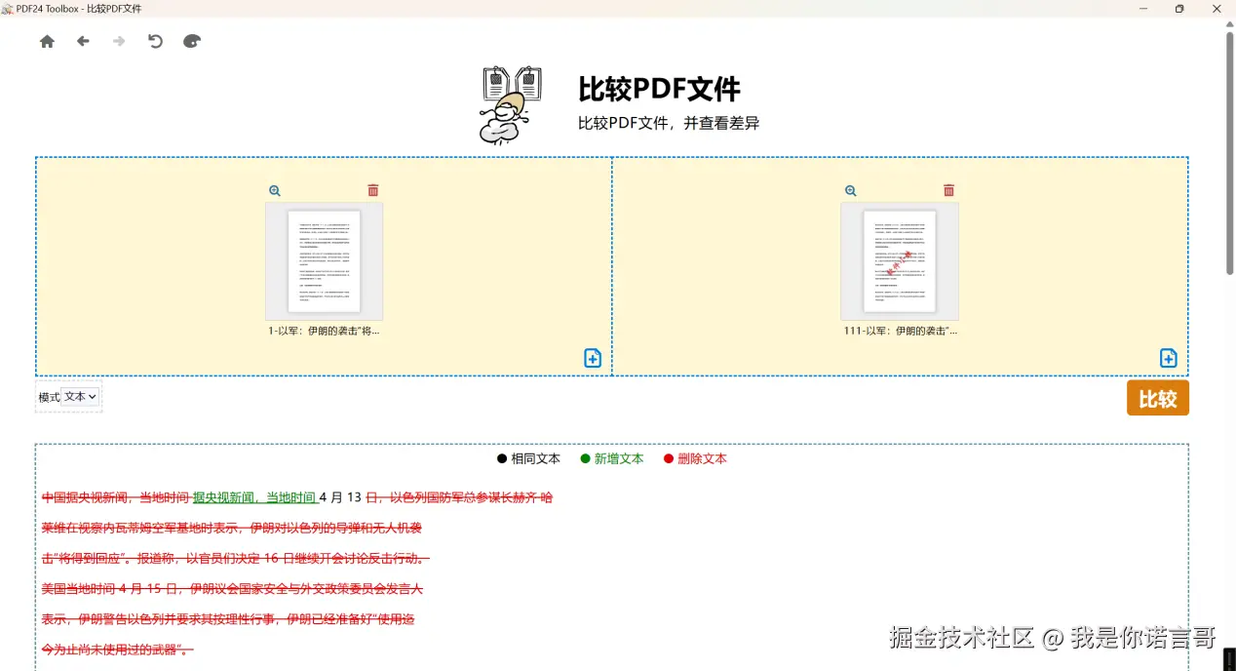Screen dimensions: 1236x671
Task: Select the 1-以军 PDF thumbnail
Action: click(324, 261)
